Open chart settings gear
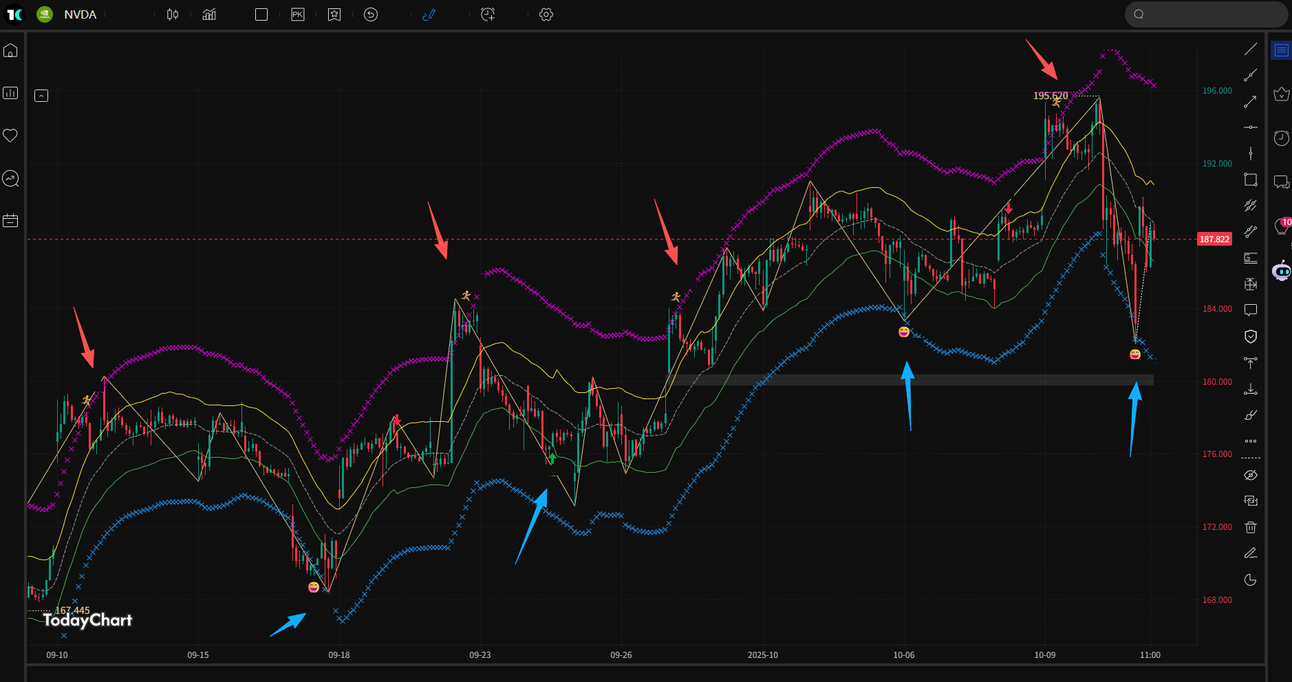The height and width of the screenshot is (682, 1292). click(x=546, y=14)
